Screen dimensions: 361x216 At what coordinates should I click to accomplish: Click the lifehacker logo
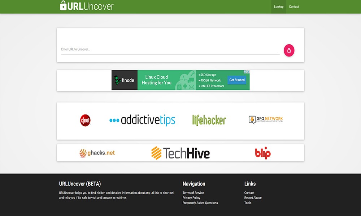pos(209,120)
